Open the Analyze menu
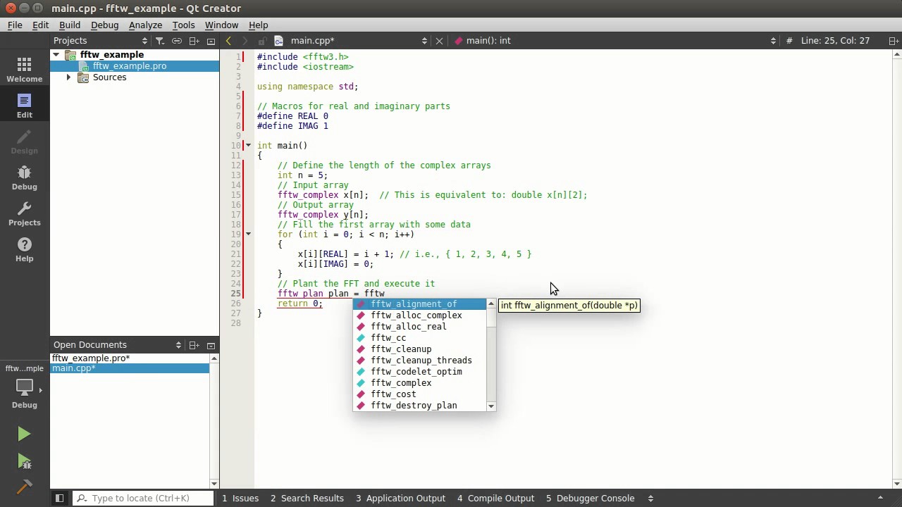 146,25
